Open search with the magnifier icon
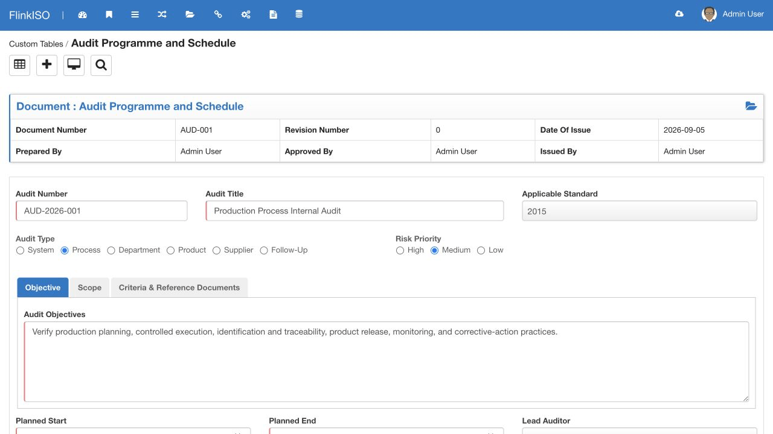 (x=101, y=65)
